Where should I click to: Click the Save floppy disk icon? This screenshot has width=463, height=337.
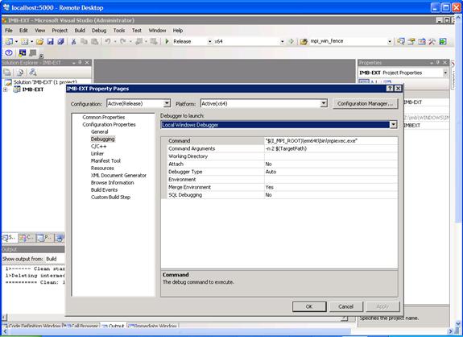click(50, 42)
